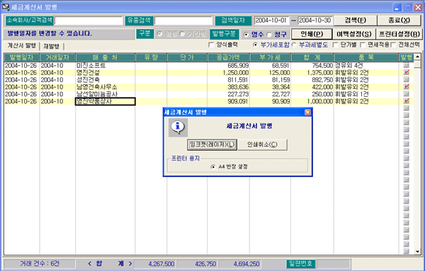This screenshot has width=425, height=271.
Task: Edit the start date 2004-10-01 field
Action: tap(271, 21)
